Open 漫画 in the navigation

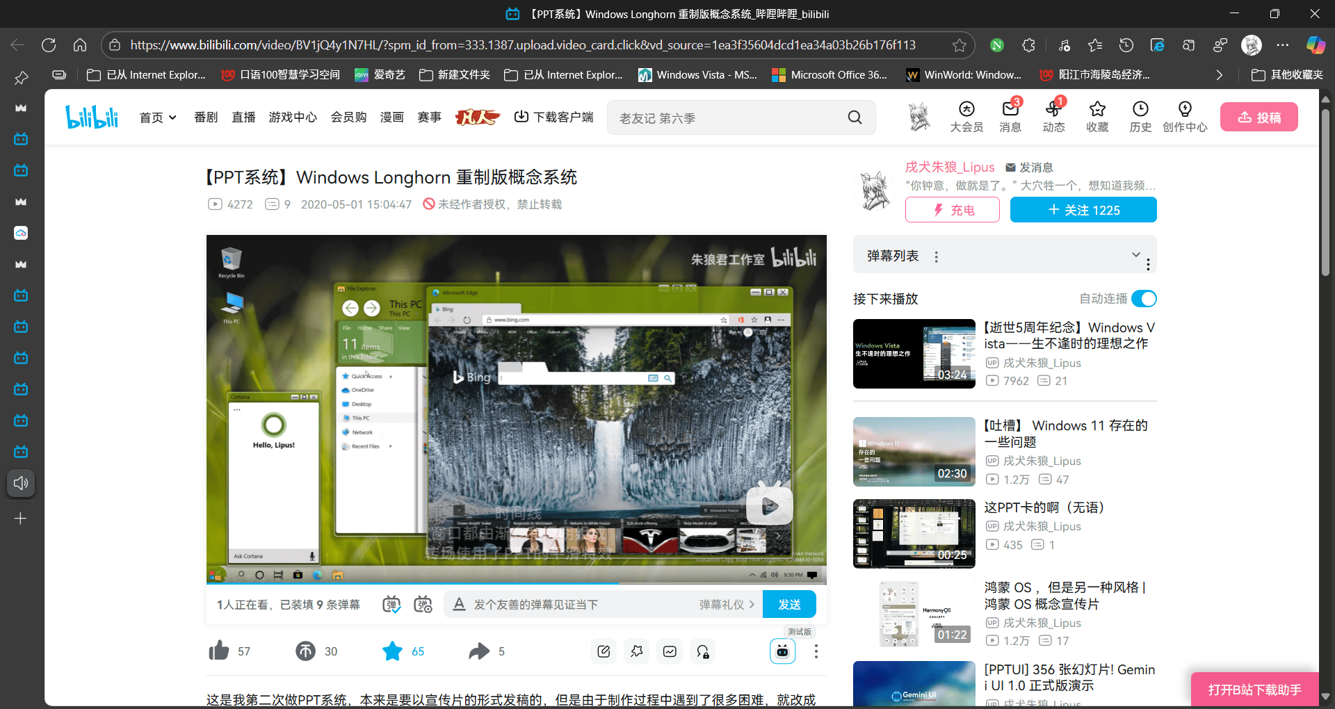[x=391, y=117]
